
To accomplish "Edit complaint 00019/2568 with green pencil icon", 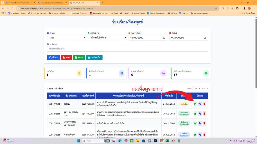I will pos(195,104).
